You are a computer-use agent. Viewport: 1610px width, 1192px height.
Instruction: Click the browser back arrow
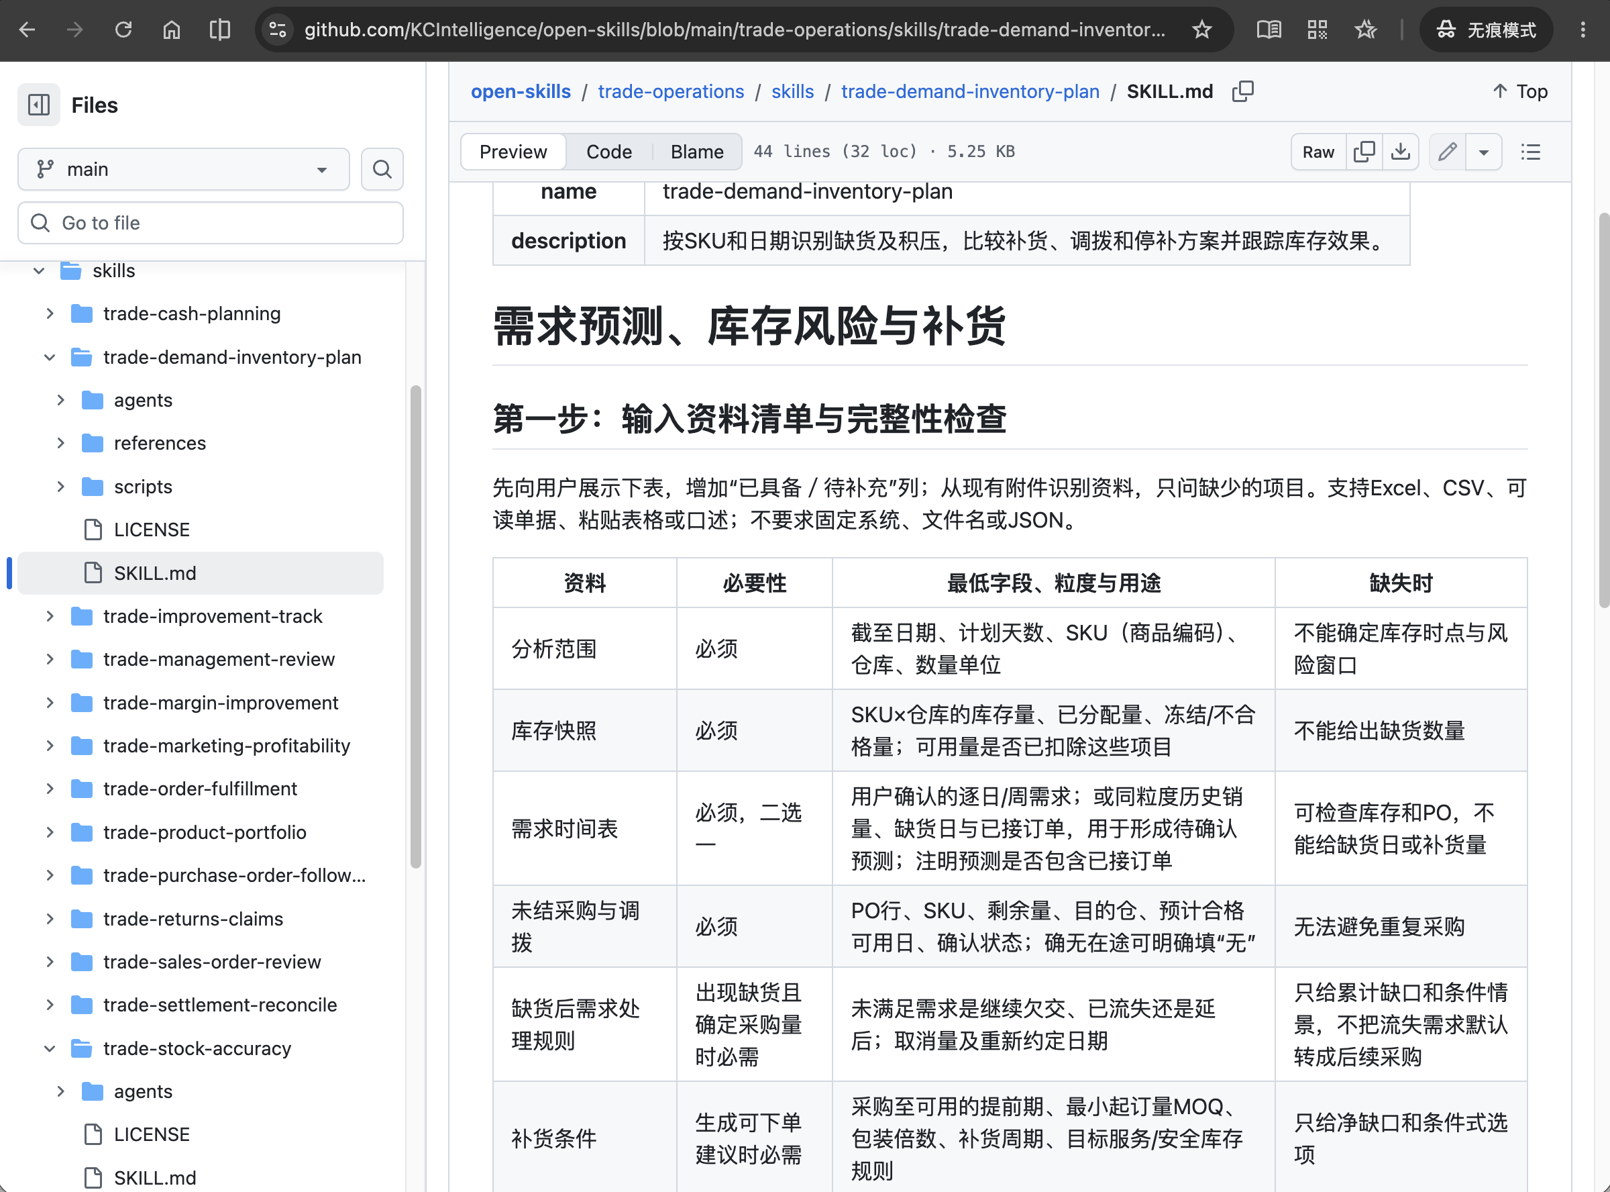point(28,30)
